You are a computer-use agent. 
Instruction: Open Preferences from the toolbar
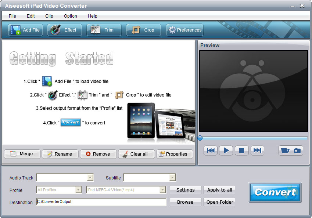click(184, 30)
